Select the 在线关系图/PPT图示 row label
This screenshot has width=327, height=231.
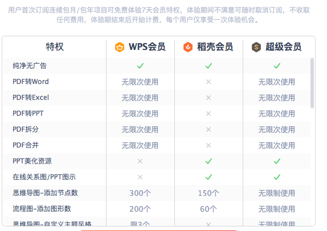pos(44,177)
